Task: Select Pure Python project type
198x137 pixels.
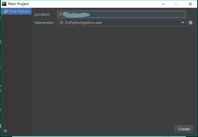Action: [x=16, y=11]
